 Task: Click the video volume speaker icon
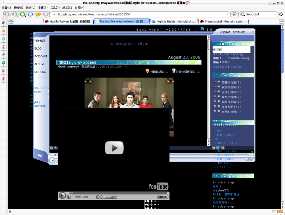99,197
